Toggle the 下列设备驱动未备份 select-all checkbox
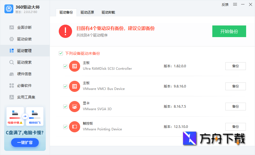The width and height of the screenshot is (255, 155). 61,53
